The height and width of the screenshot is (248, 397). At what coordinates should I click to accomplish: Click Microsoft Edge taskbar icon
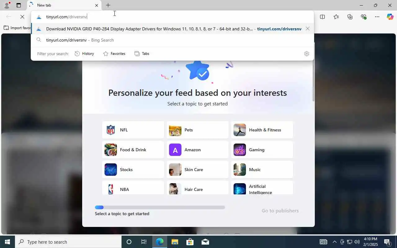[160, 242]
